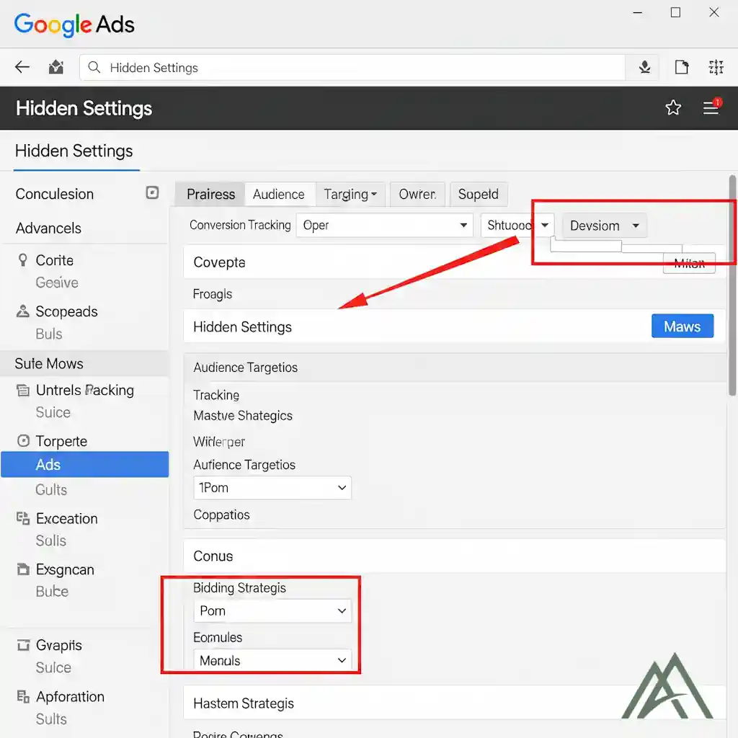Open the Shtuooc dropdown

[x=517, y=225]
